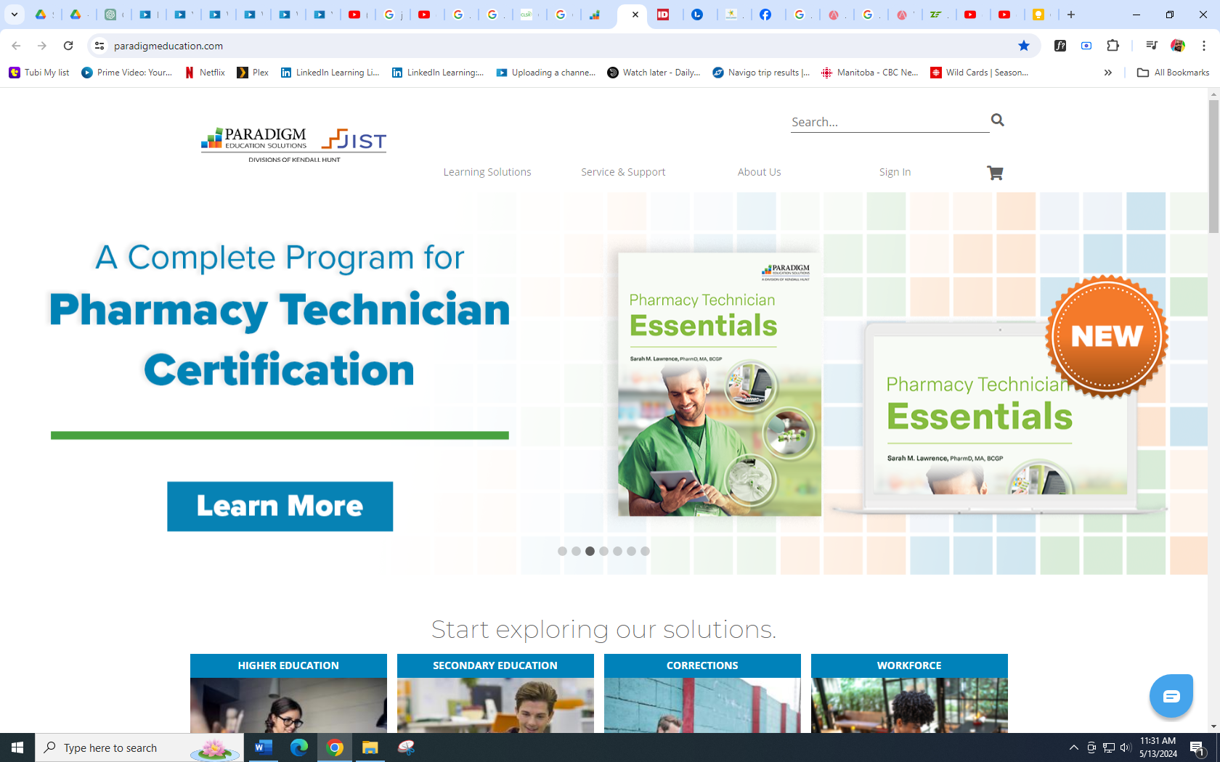Expand the Learning Solutions menu
1220x762 pixels.
click(487, 172)
